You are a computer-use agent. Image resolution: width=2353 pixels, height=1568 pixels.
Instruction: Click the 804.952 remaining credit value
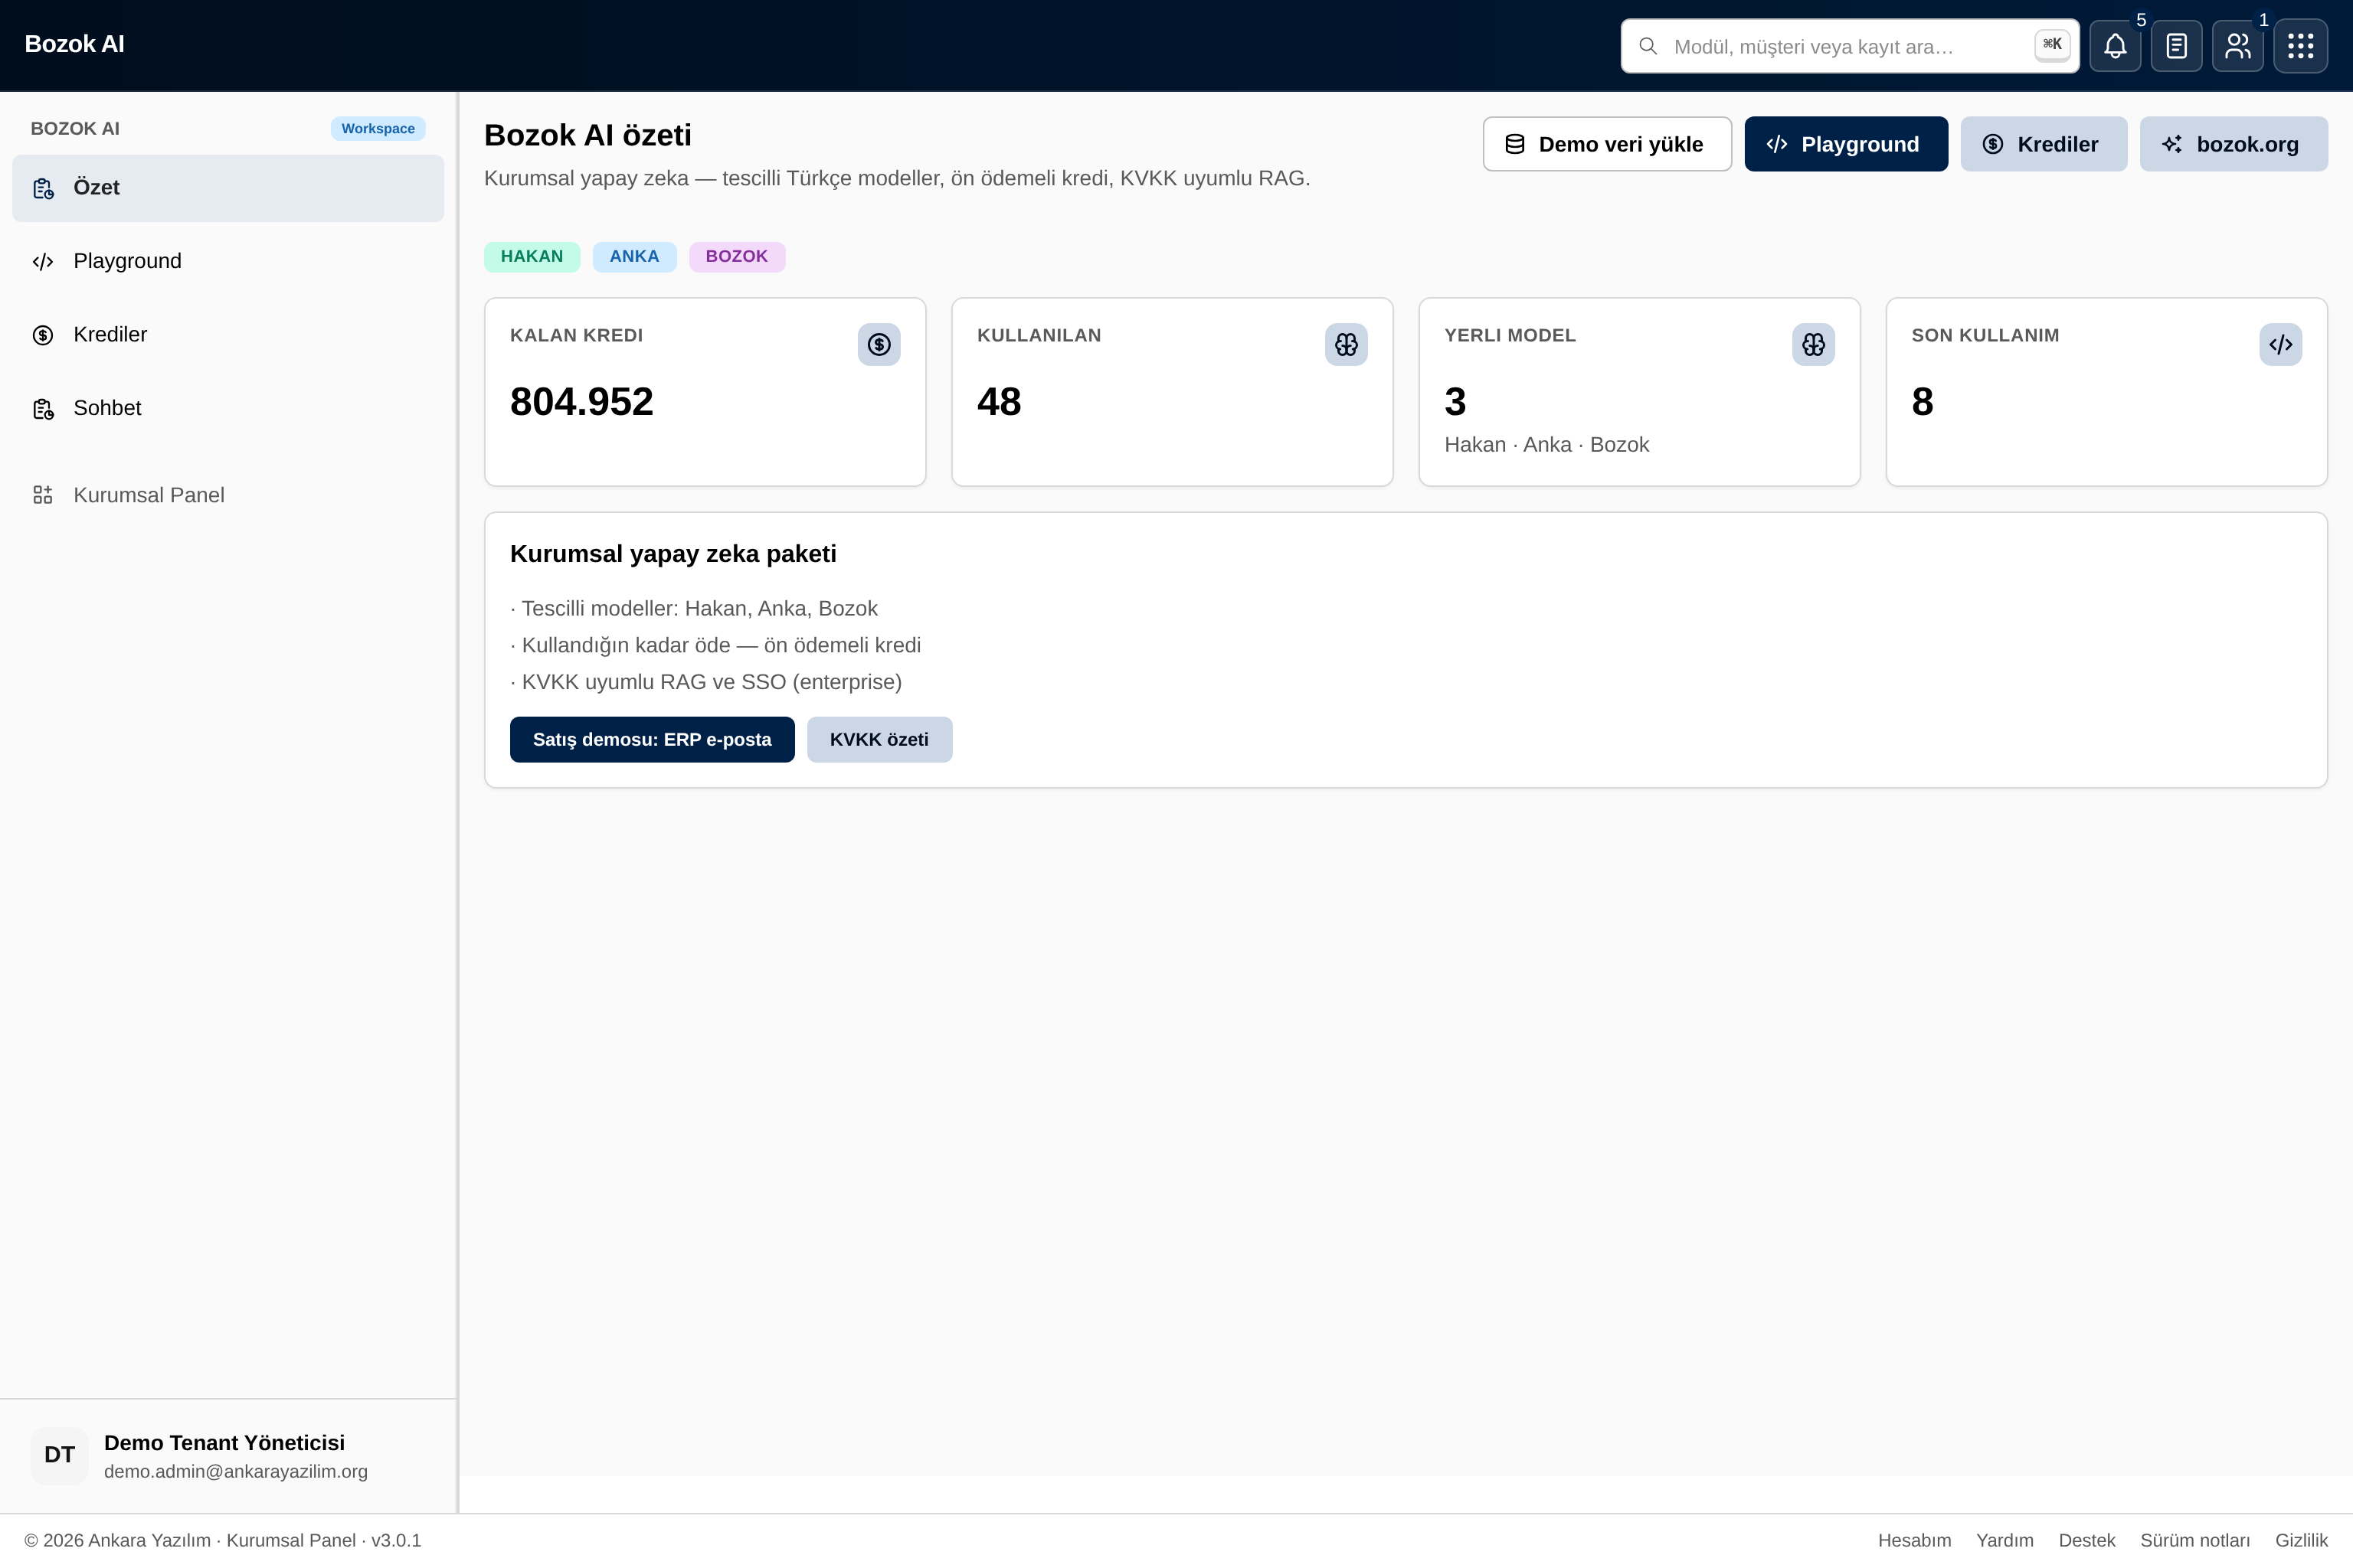pyautogui.click(x=581, y=402)
